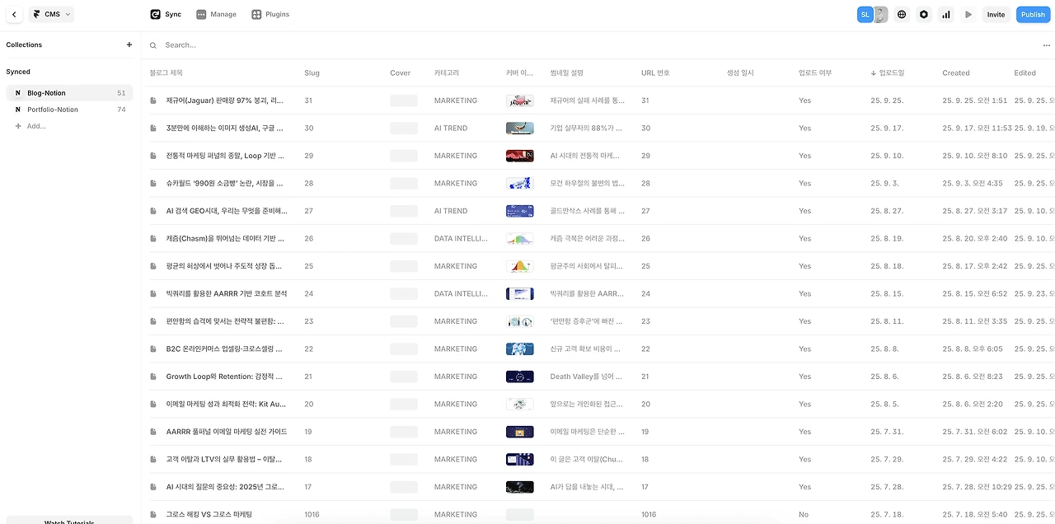
Task: Click the preview play button
Action: 968,14
